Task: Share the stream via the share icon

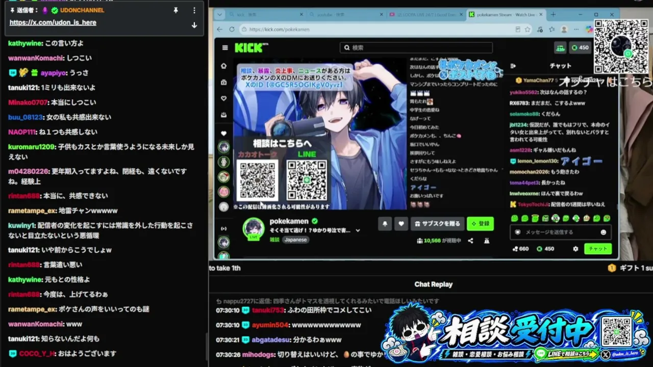Action: click(470, 241)
